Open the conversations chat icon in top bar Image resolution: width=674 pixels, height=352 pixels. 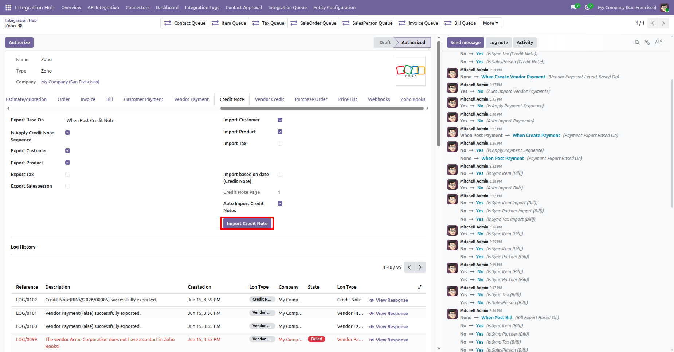point(575,7)
